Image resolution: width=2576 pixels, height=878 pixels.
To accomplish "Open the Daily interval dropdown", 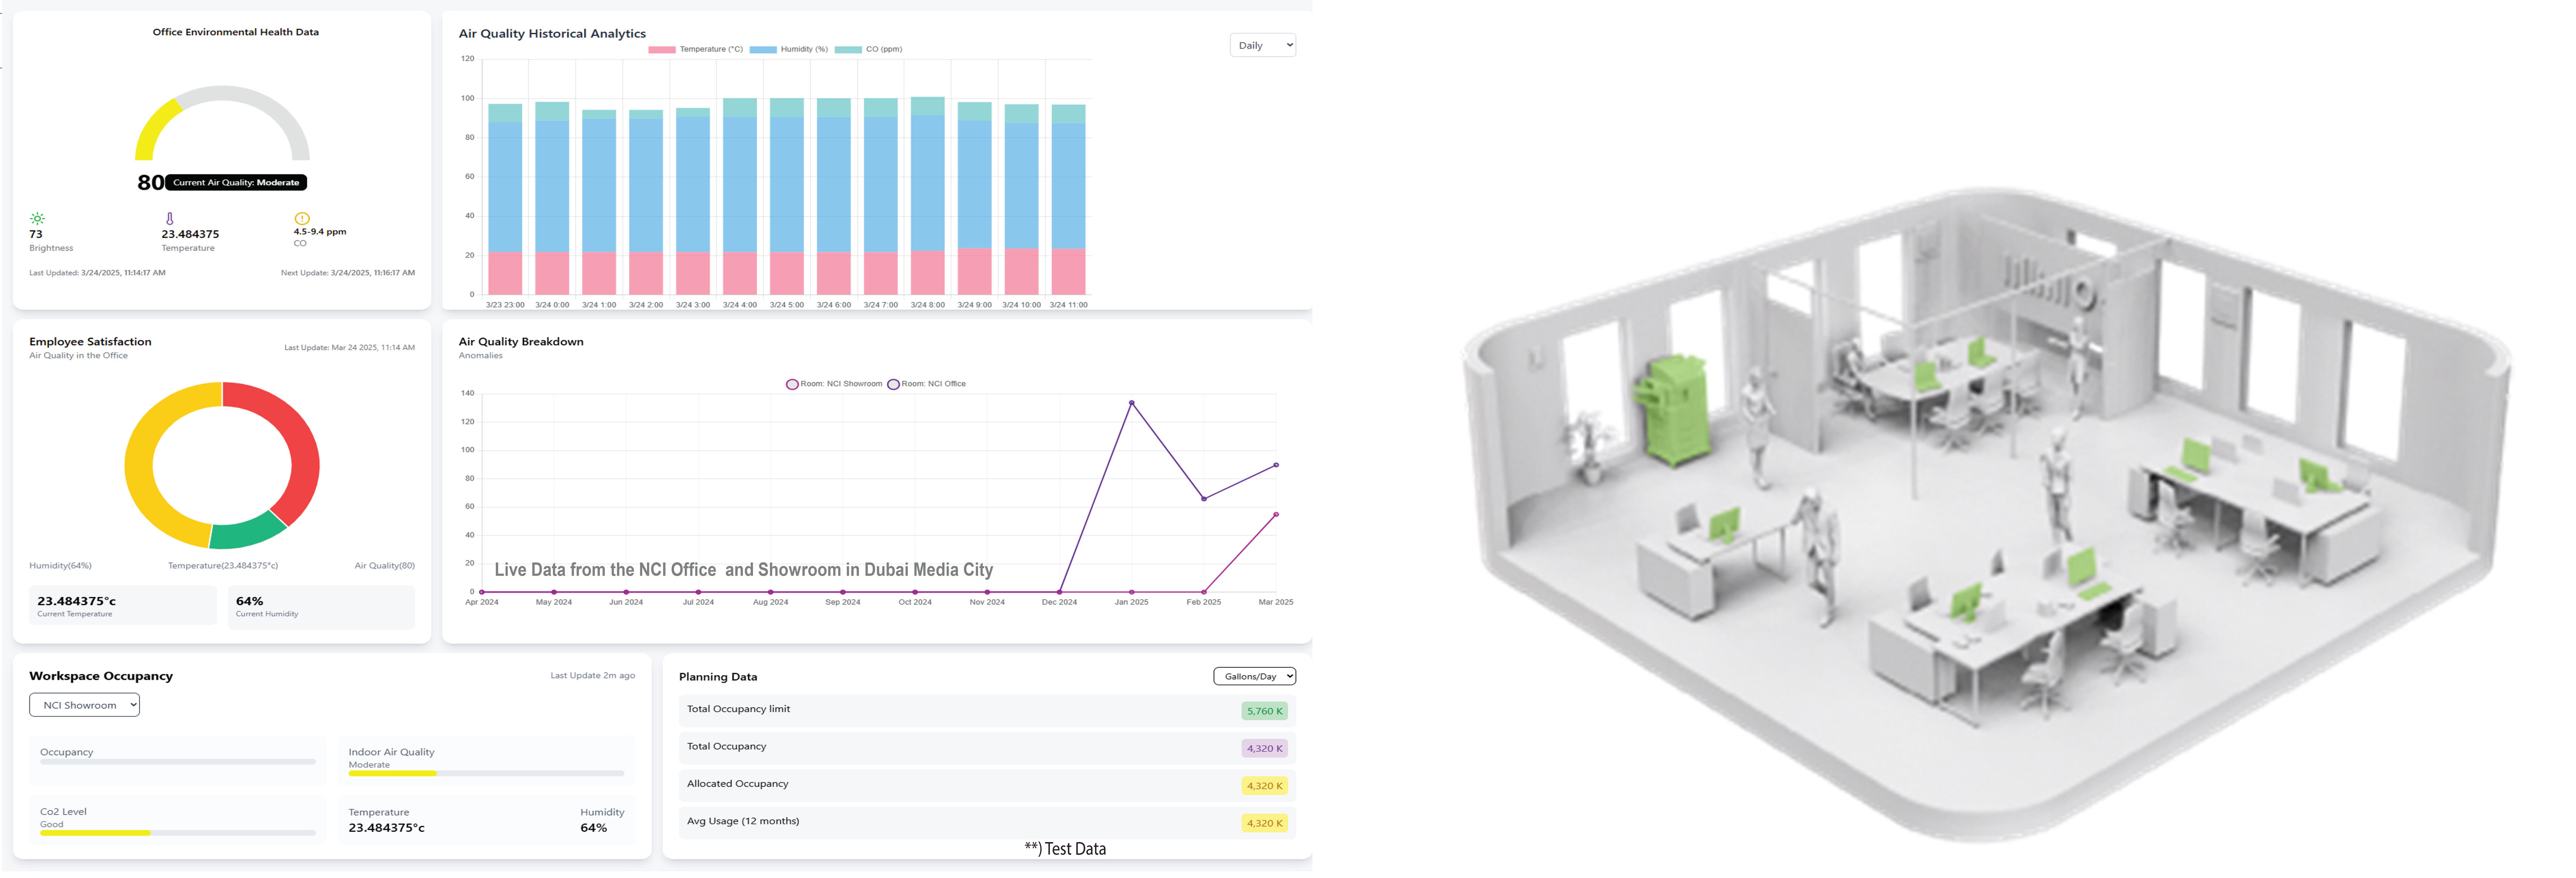I will tap(1263, 46).
